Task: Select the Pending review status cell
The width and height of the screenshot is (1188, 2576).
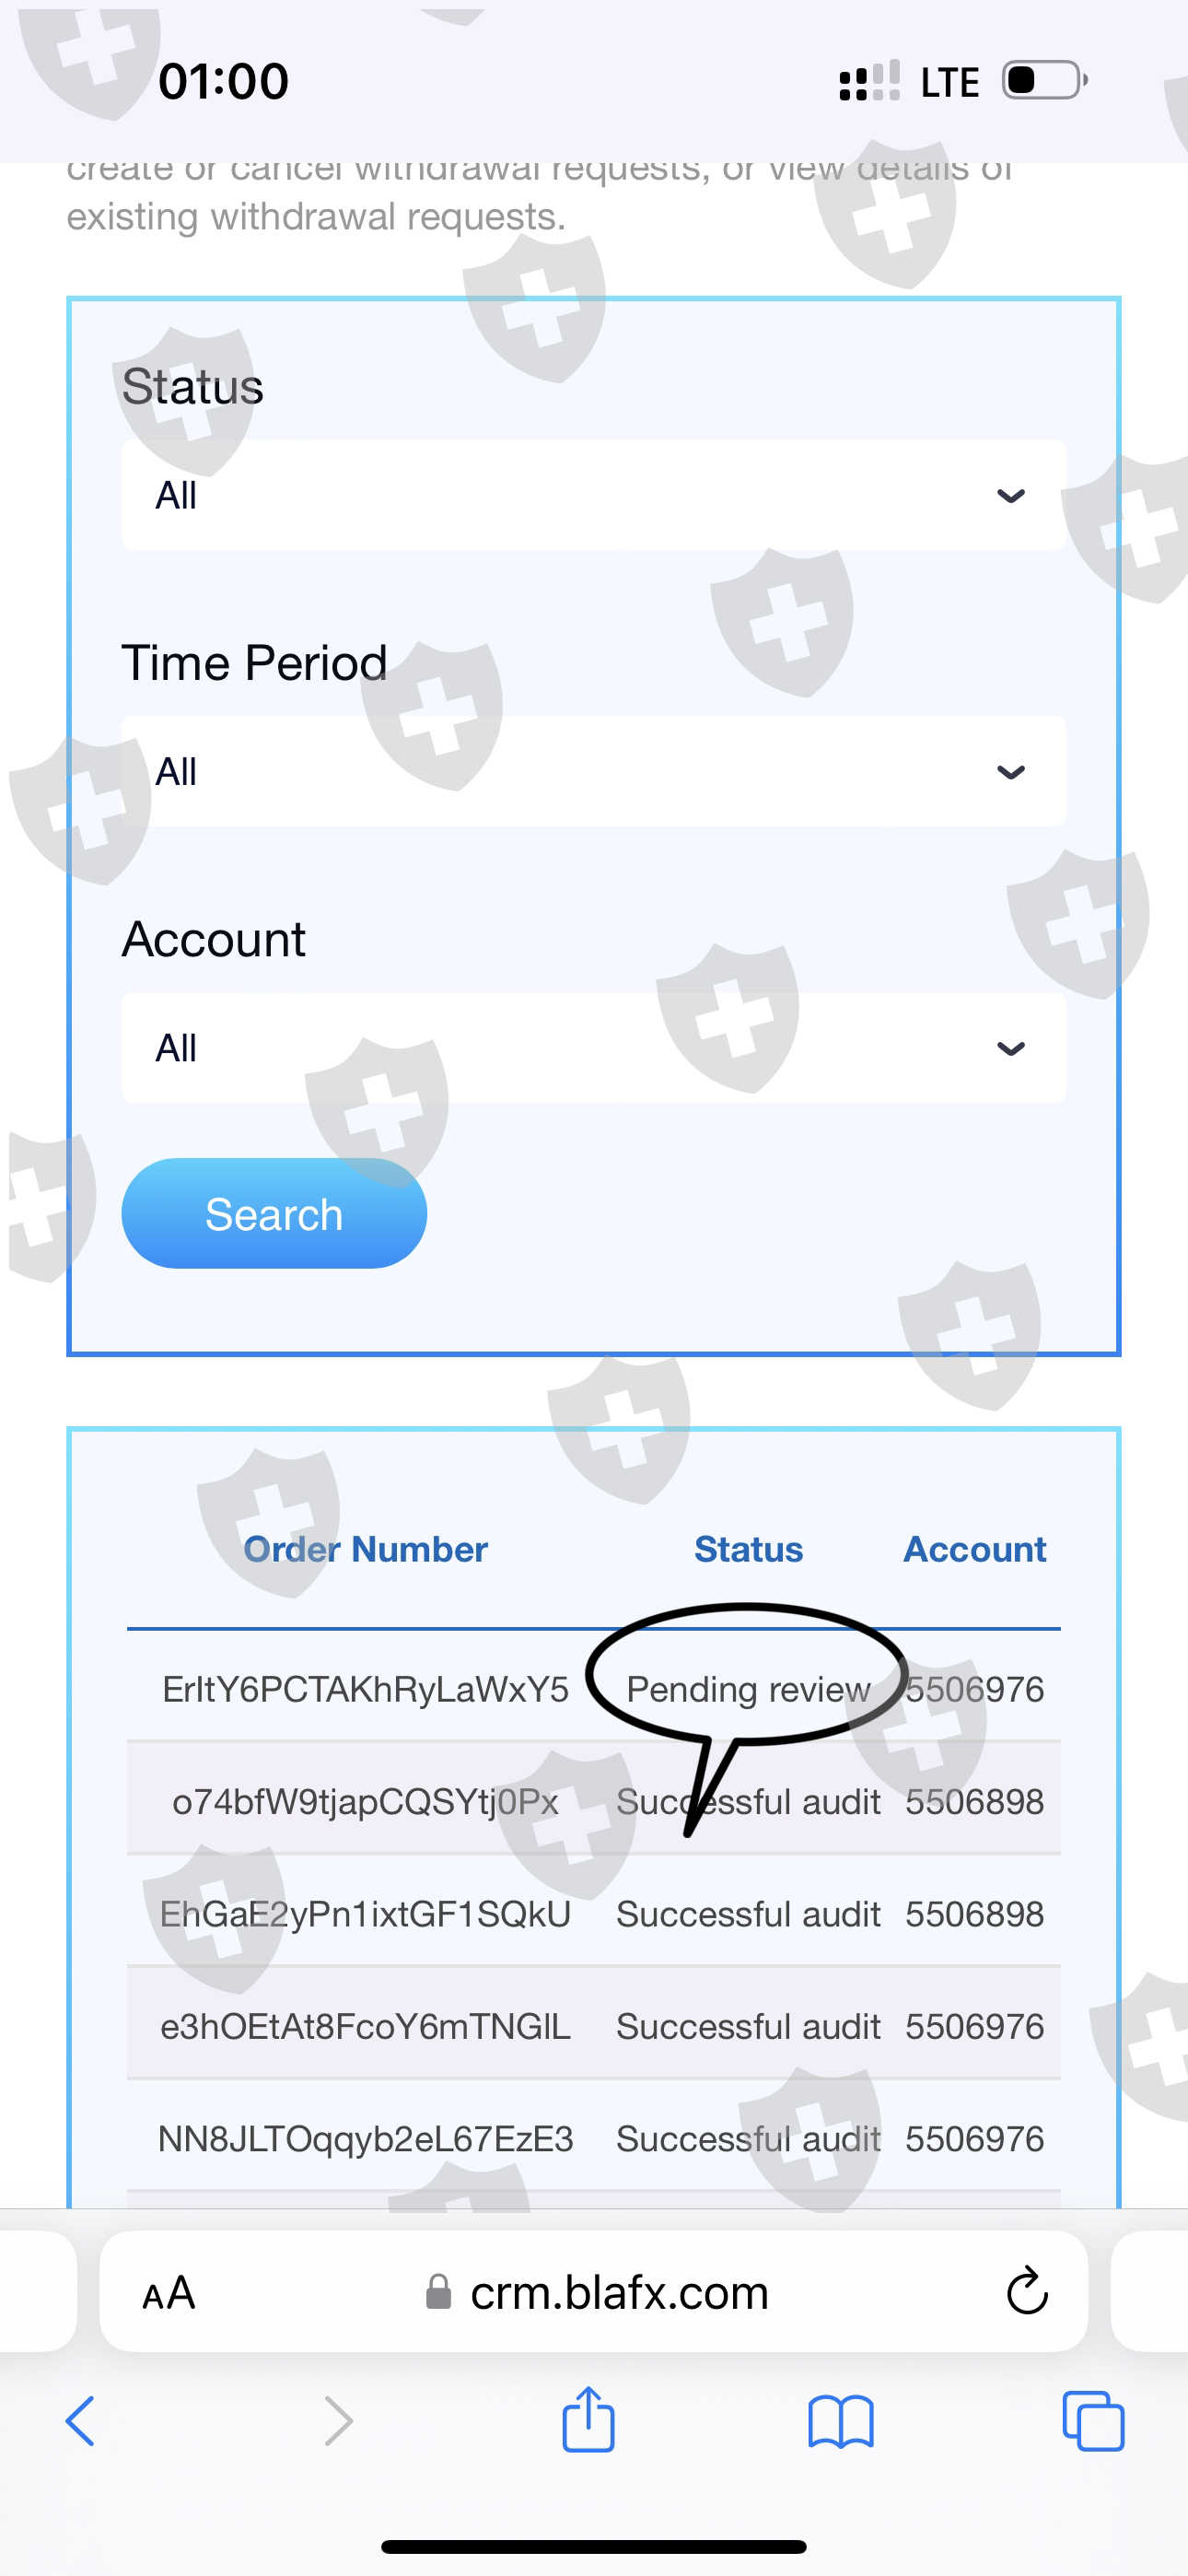Action: coord(748,1689)
